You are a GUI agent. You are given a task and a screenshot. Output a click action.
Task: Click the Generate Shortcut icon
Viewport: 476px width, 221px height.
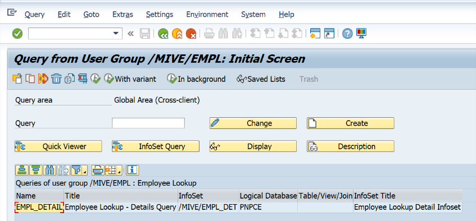click(x=329, y=34)
